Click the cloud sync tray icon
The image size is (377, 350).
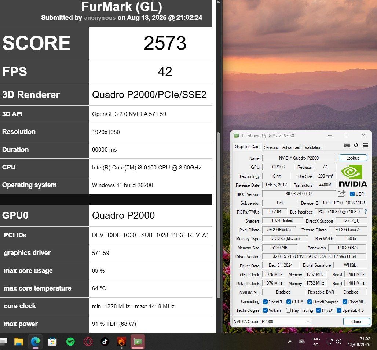tap(302, 342)
